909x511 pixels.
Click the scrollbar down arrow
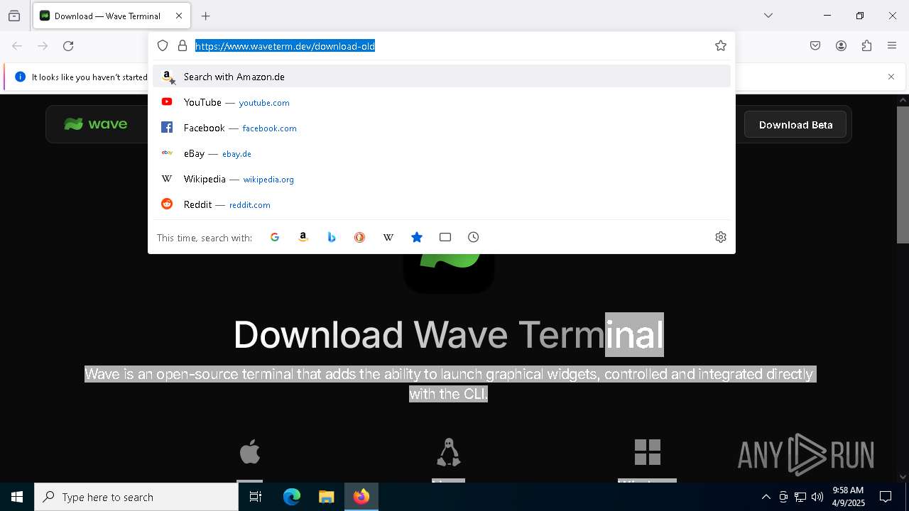(903, 477)
